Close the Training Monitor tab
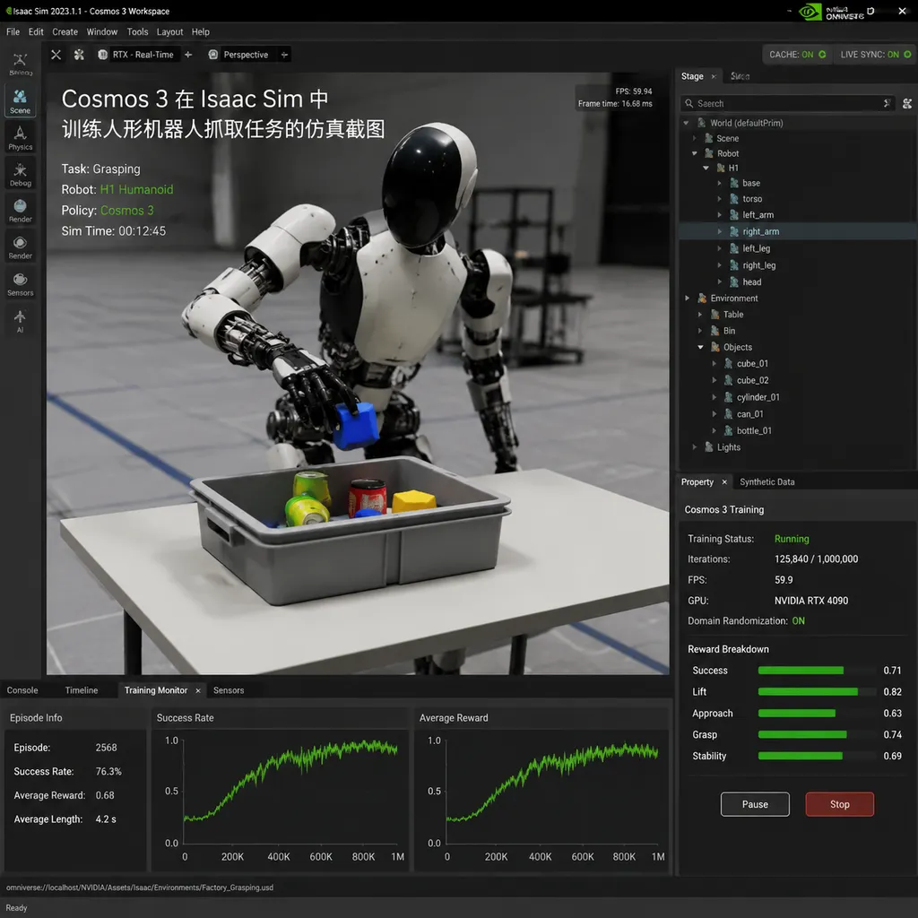The width and height of the screenshot is (918, 918). [198, 691]
